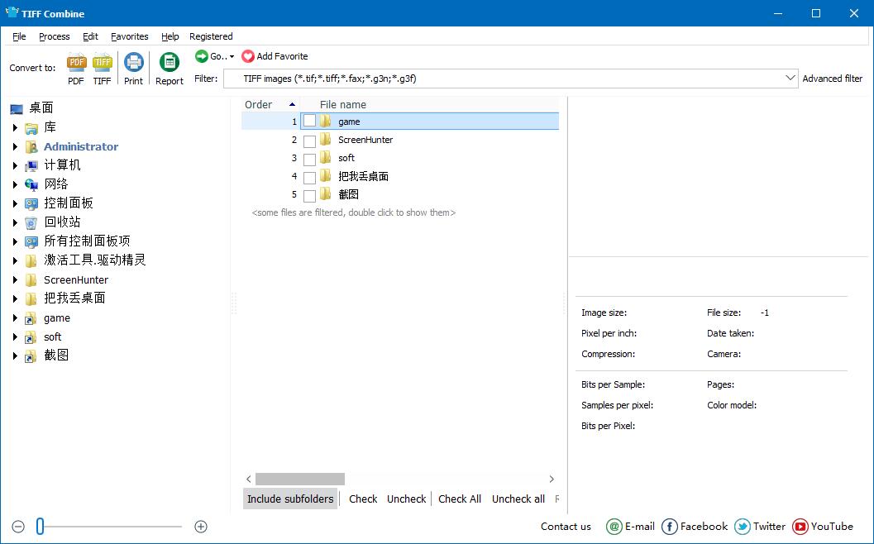The width and height of the screenshot is (874, 544).
Task: Expand the 库 tree node
Action: coord(15,127)
